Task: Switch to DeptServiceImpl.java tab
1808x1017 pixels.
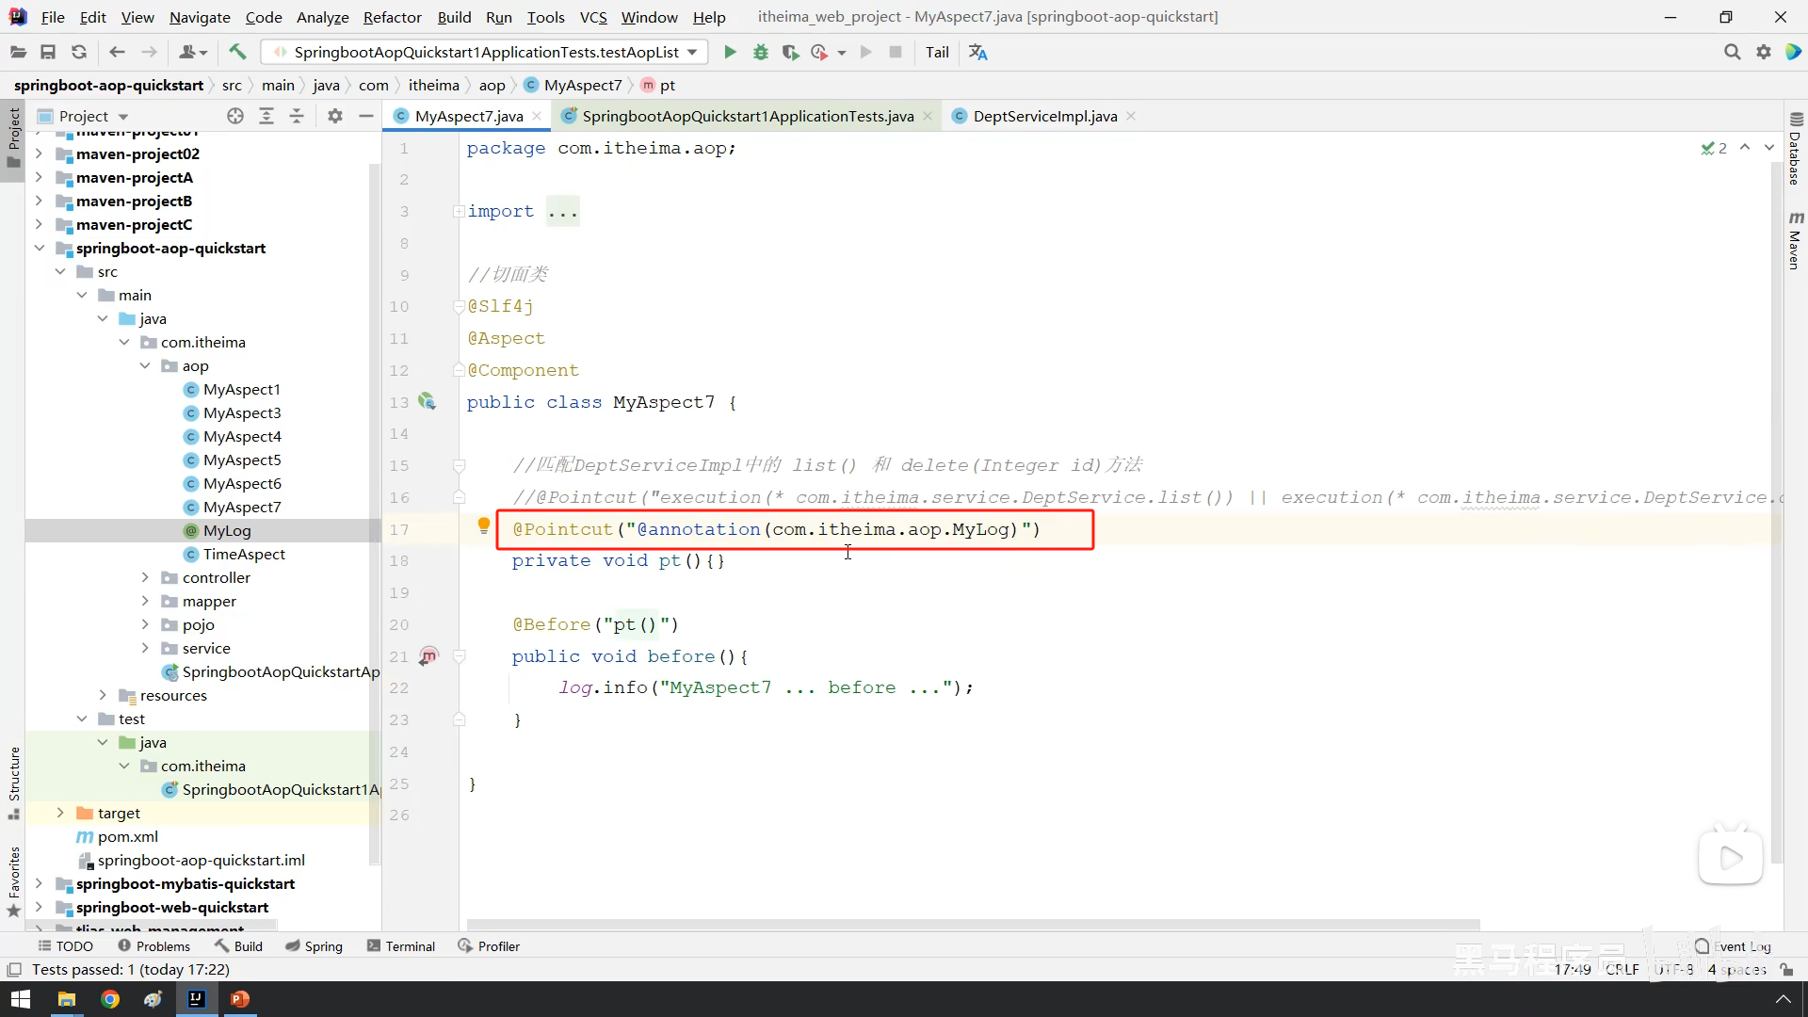Action: coord(1044,116)
